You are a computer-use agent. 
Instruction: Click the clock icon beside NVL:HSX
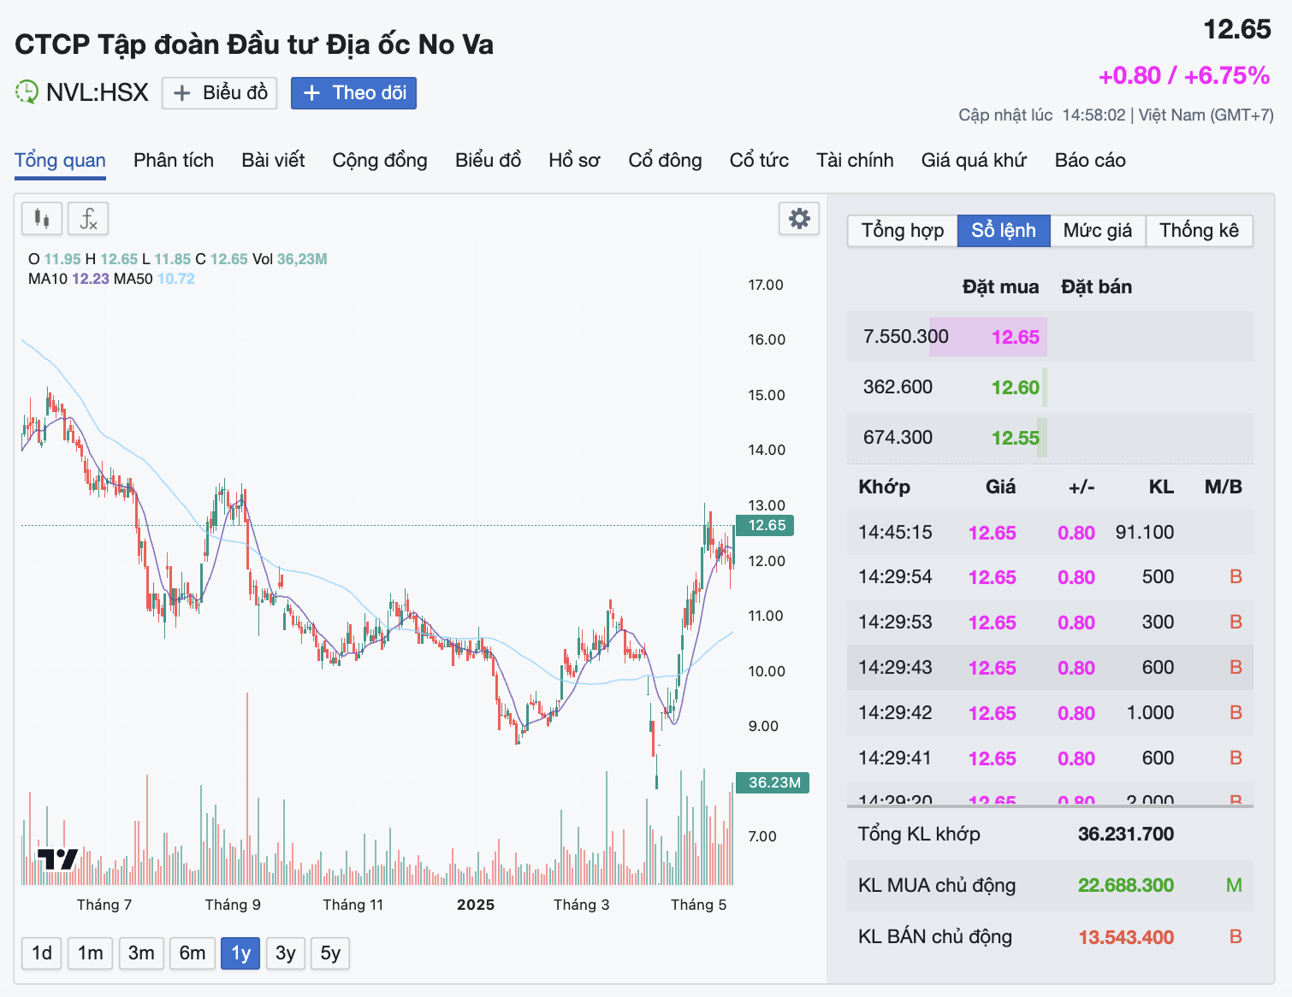(27, 92)
